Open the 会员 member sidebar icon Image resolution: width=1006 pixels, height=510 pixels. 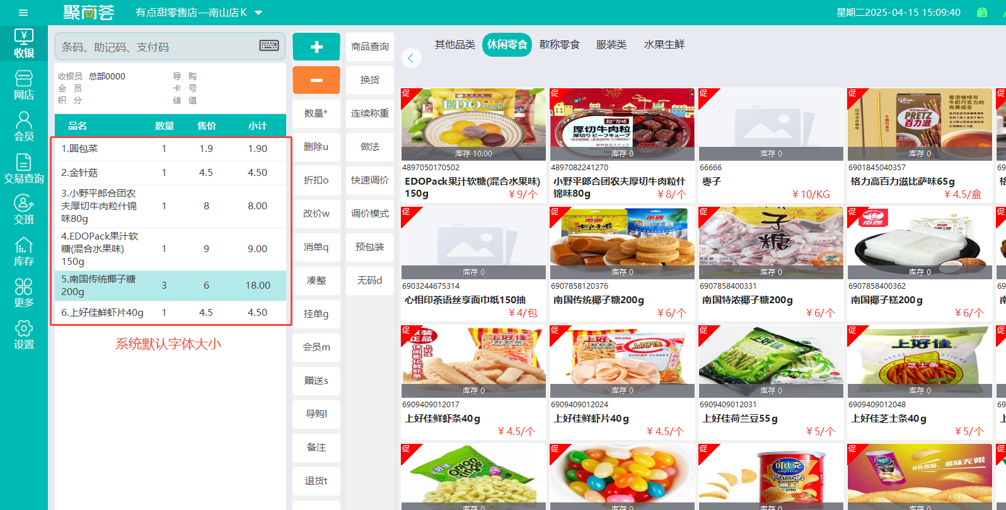(24, 127)
